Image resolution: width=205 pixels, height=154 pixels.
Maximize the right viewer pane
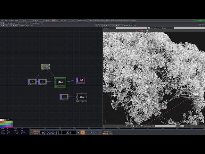click(201, 26)
